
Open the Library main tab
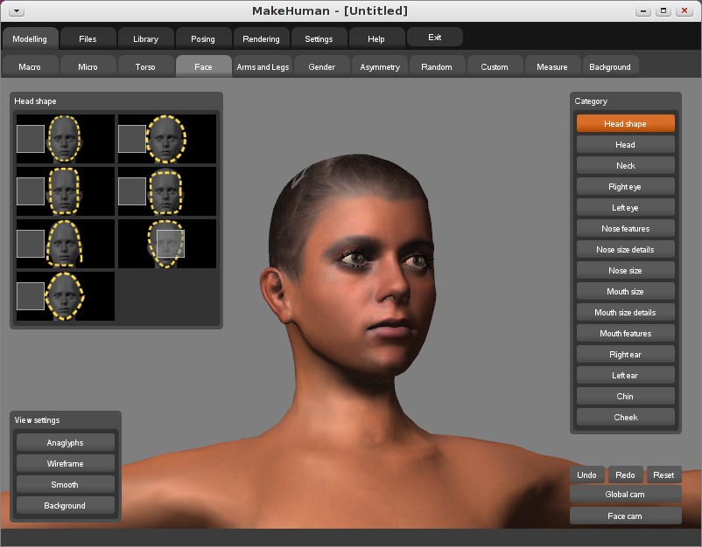[x=145, y=38]
